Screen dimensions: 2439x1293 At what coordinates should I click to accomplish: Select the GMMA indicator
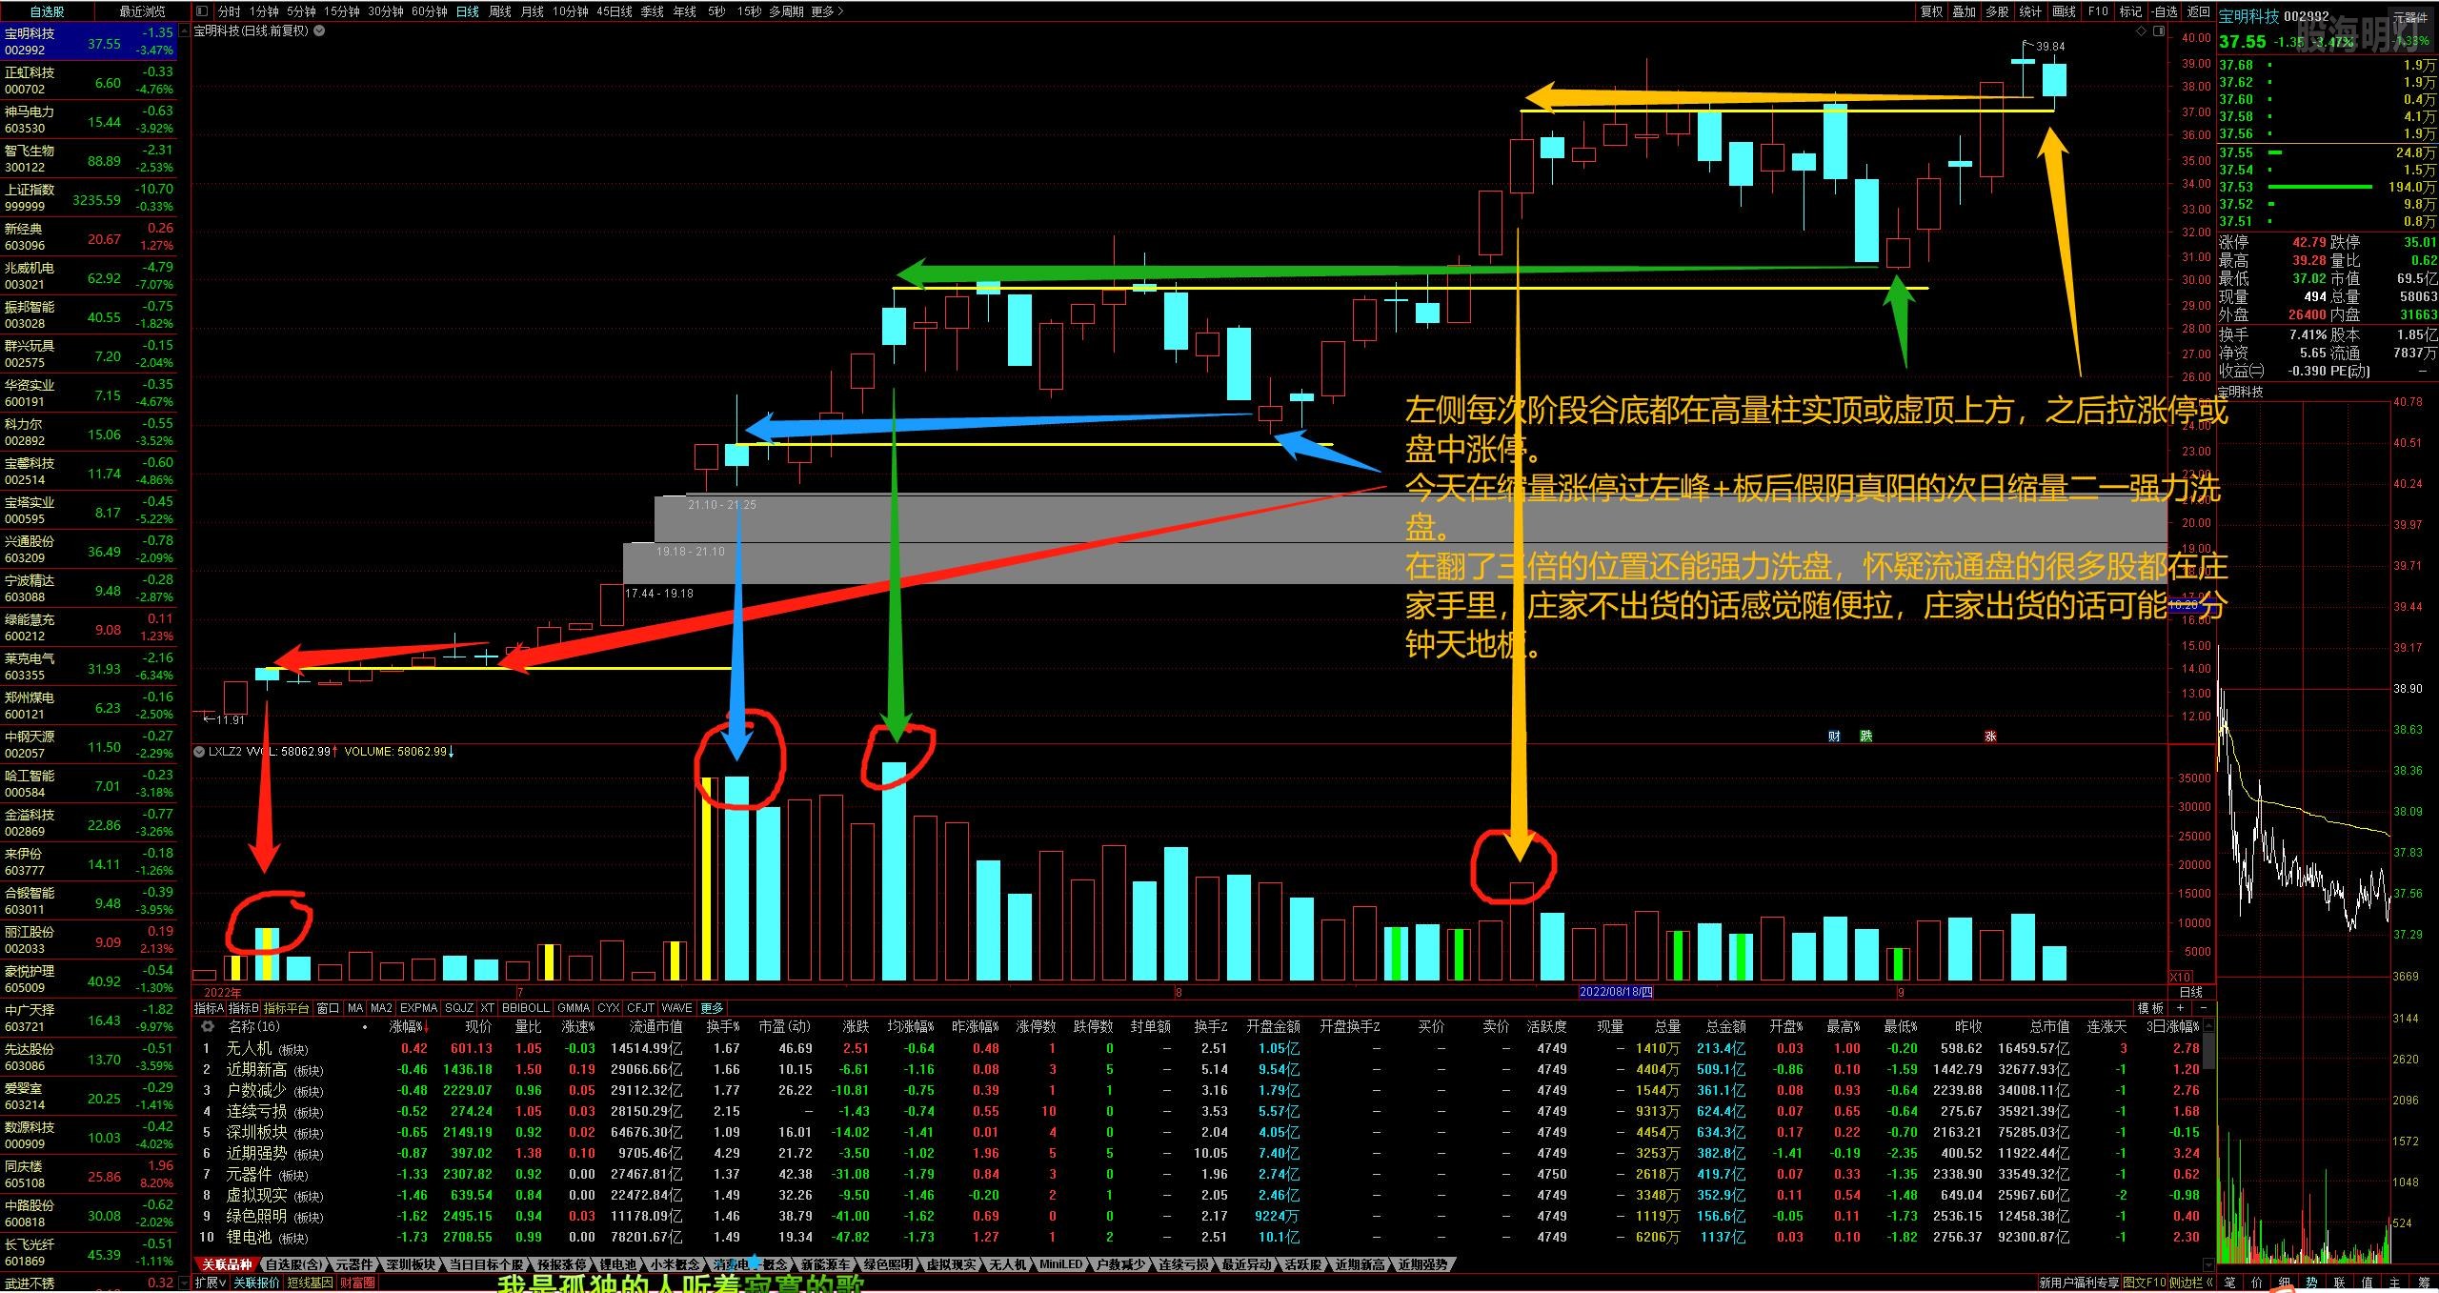(x=574, y=1007)
